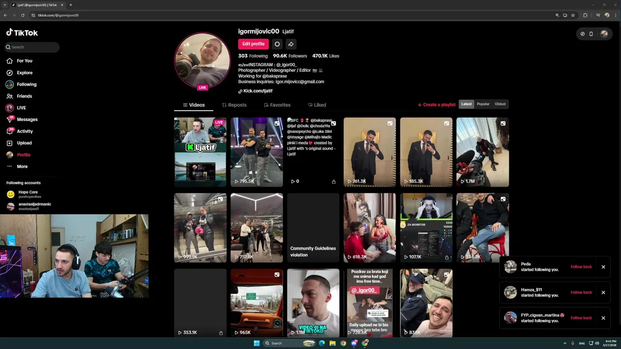Screen dimensions: 621x349
Task: Click the Edit profile button
Action: [253, 44]
